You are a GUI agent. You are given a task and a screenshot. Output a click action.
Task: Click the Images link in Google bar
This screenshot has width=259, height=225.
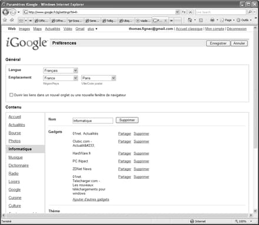coord(24,29)
